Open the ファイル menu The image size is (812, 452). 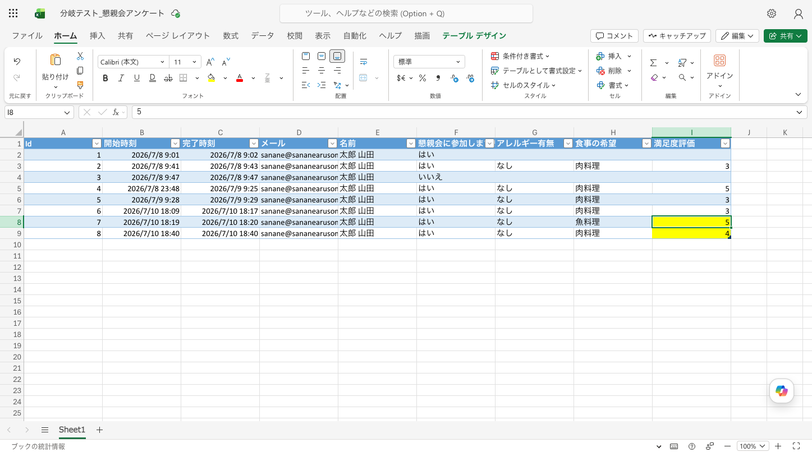tap(27, 35)
